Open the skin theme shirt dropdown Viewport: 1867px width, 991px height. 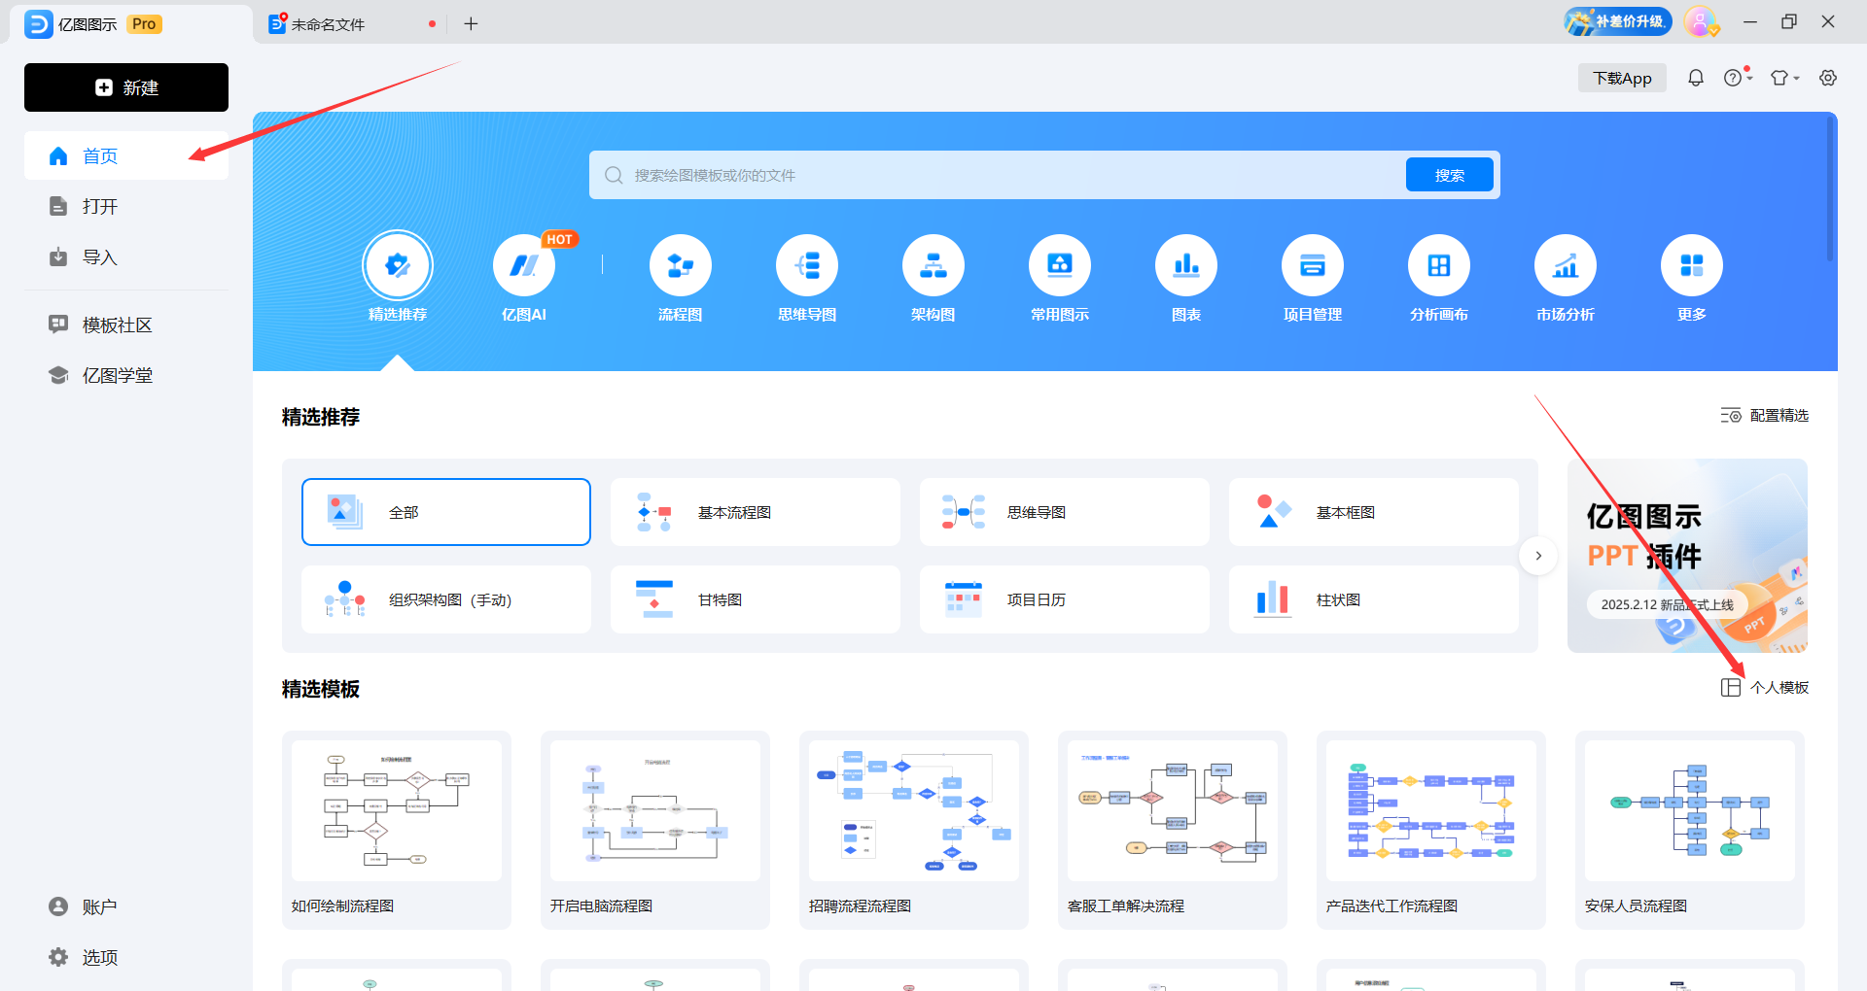[1784, 78]
